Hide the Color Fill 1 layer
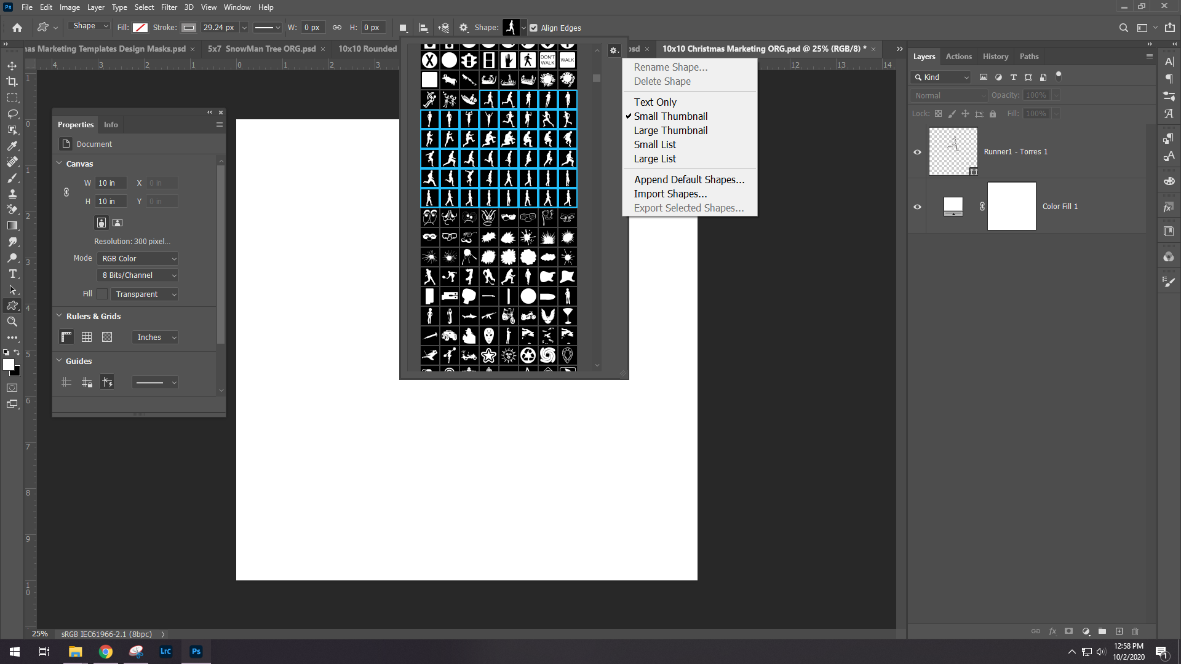The width and height of the screenshot is (1181, 664). [x=917, y=207]
